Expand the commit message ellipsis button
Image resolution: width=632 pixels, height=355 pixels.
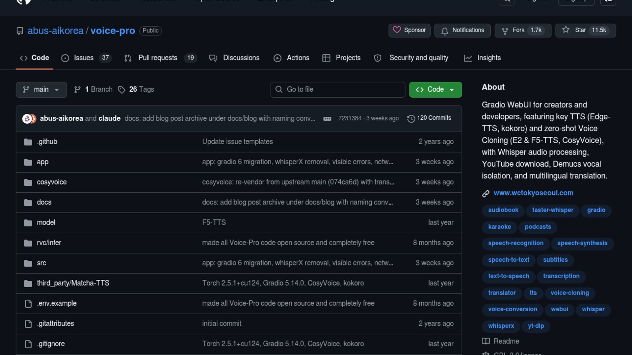coord(327,119)
